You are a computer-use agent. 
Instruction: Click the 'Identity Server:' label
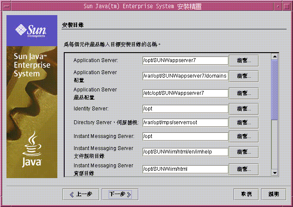point(91,109)
